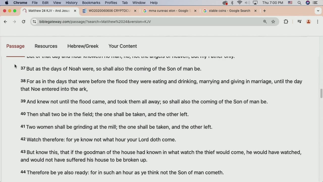Close the stable coins Google Search tab
This screenshot has height=182, width=323.
pyautogui.click(x=255, y=11)
